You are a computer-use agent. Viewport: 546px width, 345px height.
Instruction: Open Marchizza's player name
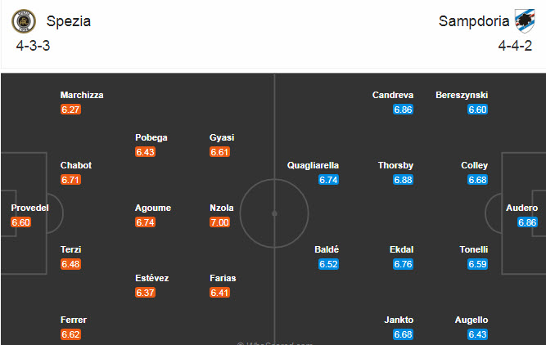point(82,95)
